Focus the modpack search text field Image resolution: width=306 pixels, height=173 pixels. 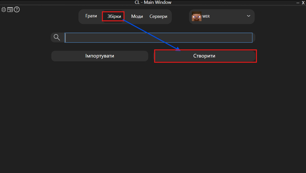[x=158, y=38]
